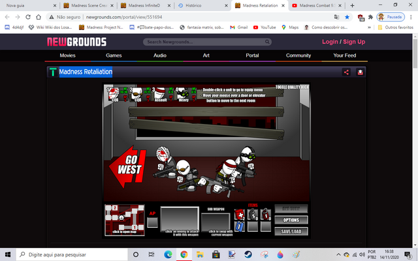
Task: Click the share icon beside Madness Retaliation title
Action: click(x=346, y=72)
